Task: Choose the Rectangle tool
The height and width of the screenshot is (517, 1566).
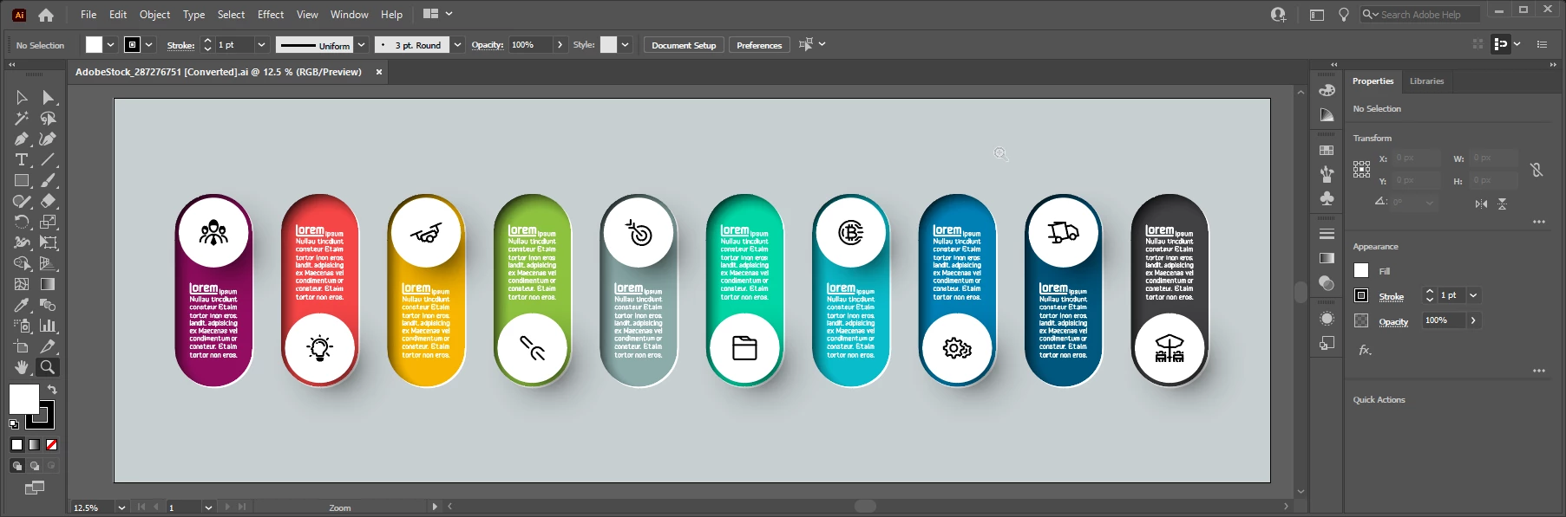Action: coord(22,180)
